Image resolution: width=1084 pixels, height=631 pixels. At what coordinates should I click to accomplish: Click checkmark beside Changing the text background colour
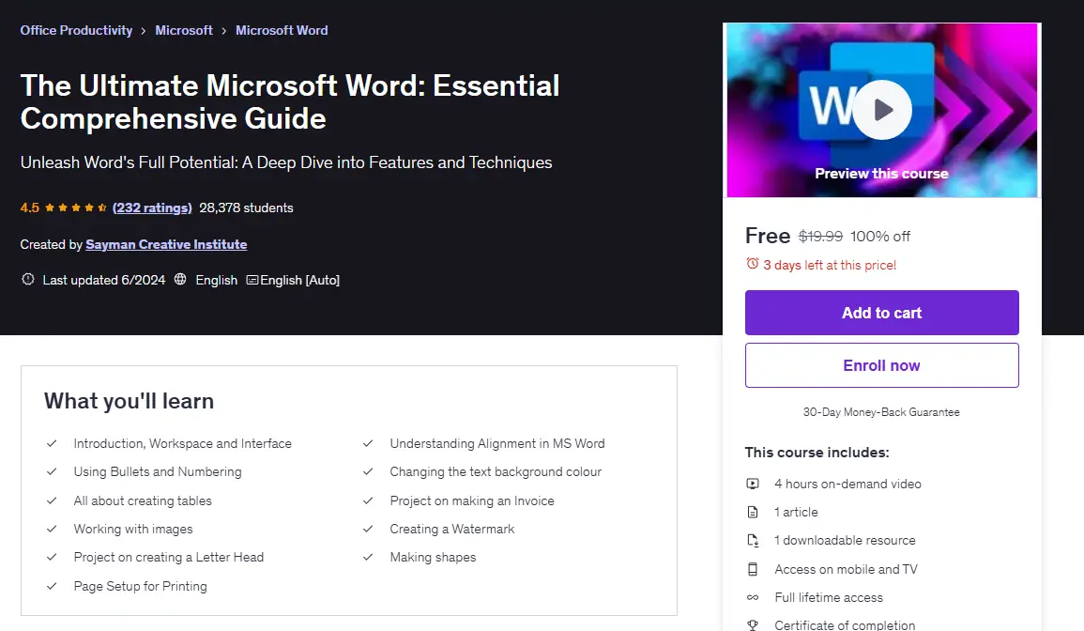click(368, 472)
